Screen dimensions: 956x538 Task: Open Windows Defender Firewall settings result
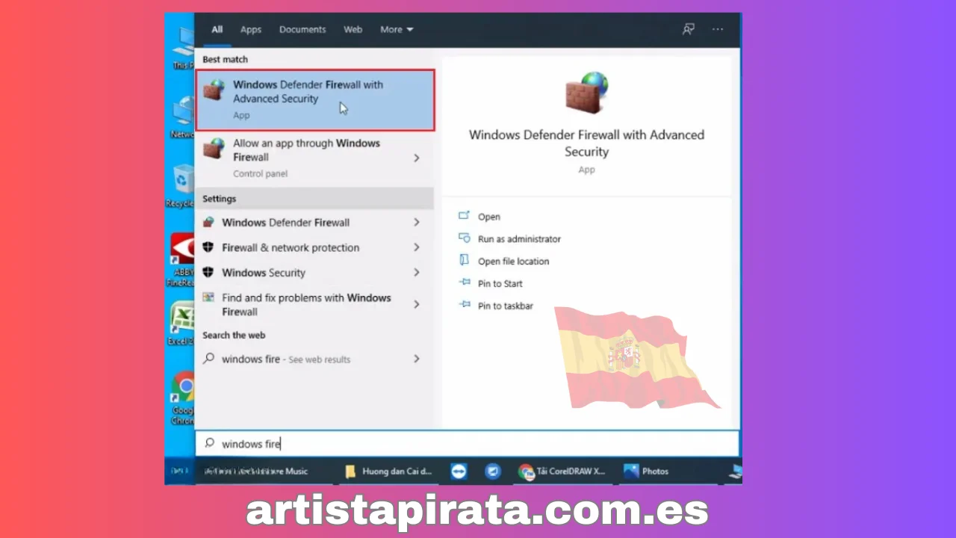tap(314, 223)
